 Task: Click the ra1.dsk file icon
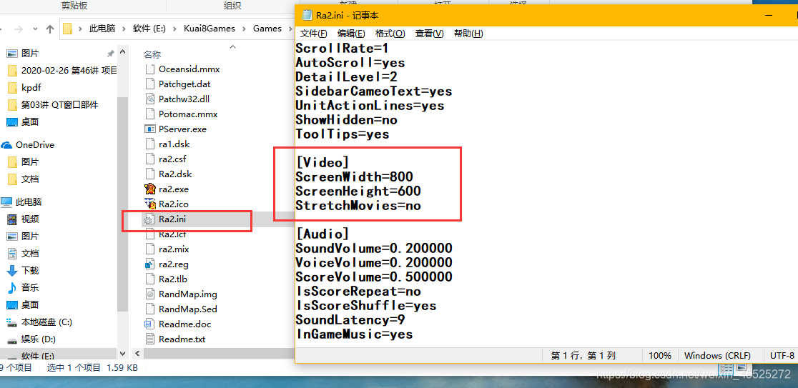(x=149, y=144)
